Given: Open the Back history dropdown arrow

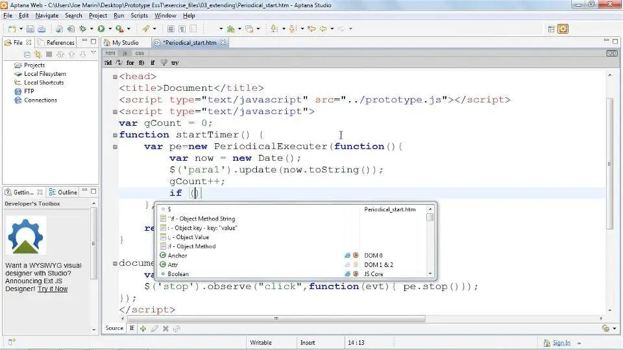Looking at the screenshot, I should point(332,29).
